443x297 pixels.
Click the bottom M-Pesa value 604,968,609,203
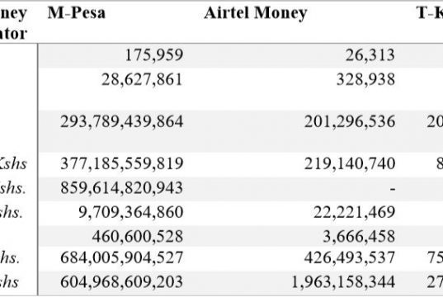pyautogui.click(x=122, y=282)
